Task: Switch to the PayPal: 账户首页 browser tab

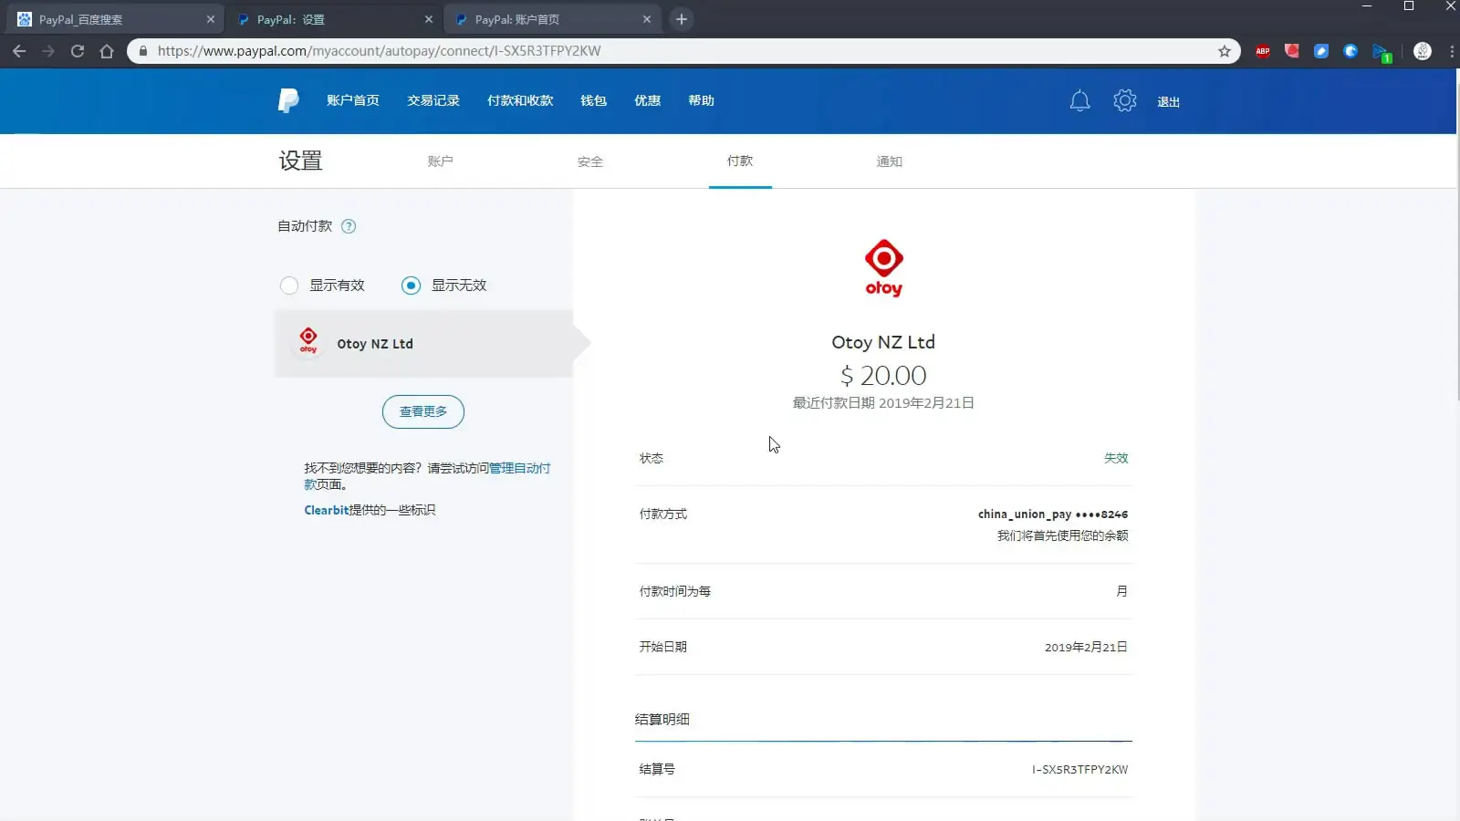Action: point(552,19)
